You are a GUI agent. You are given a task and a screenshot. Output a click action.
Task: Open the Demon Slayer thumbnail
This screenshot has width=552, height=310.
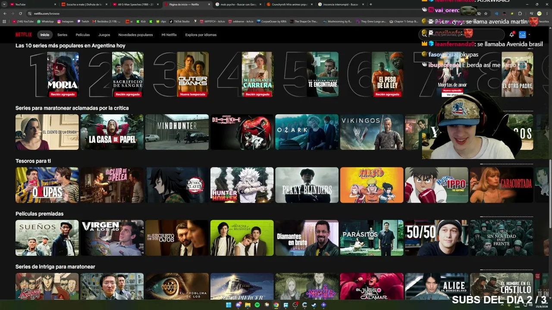click(177, 185)
